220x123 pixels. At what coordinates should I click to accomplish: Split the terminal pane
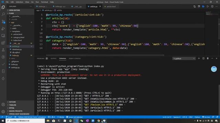tap(203, 58)
